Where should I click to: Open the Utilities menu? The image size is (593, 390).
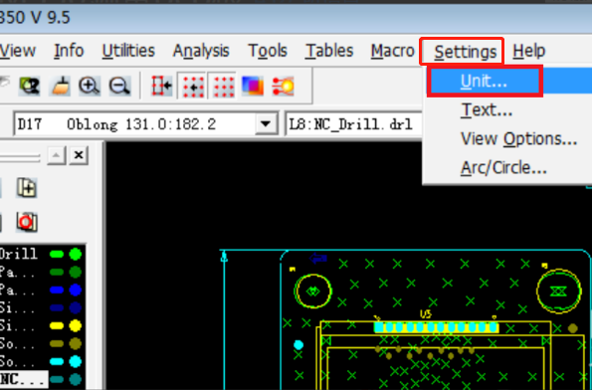point(128,51)
